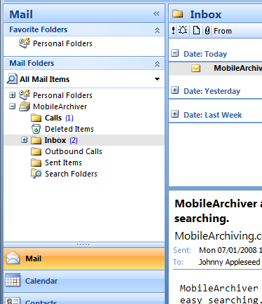Screen dimensions: 262x304
Task: Open the Sent Items folder
Action: (63, 163)
